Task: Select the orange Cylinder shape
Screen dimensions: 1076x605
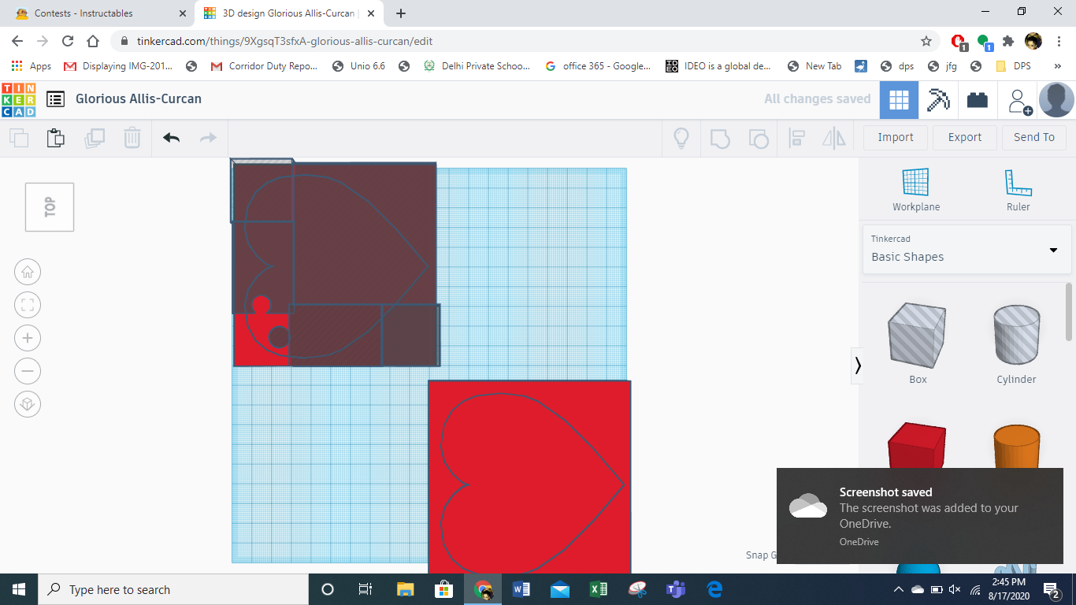Action: pos(1016,447)
